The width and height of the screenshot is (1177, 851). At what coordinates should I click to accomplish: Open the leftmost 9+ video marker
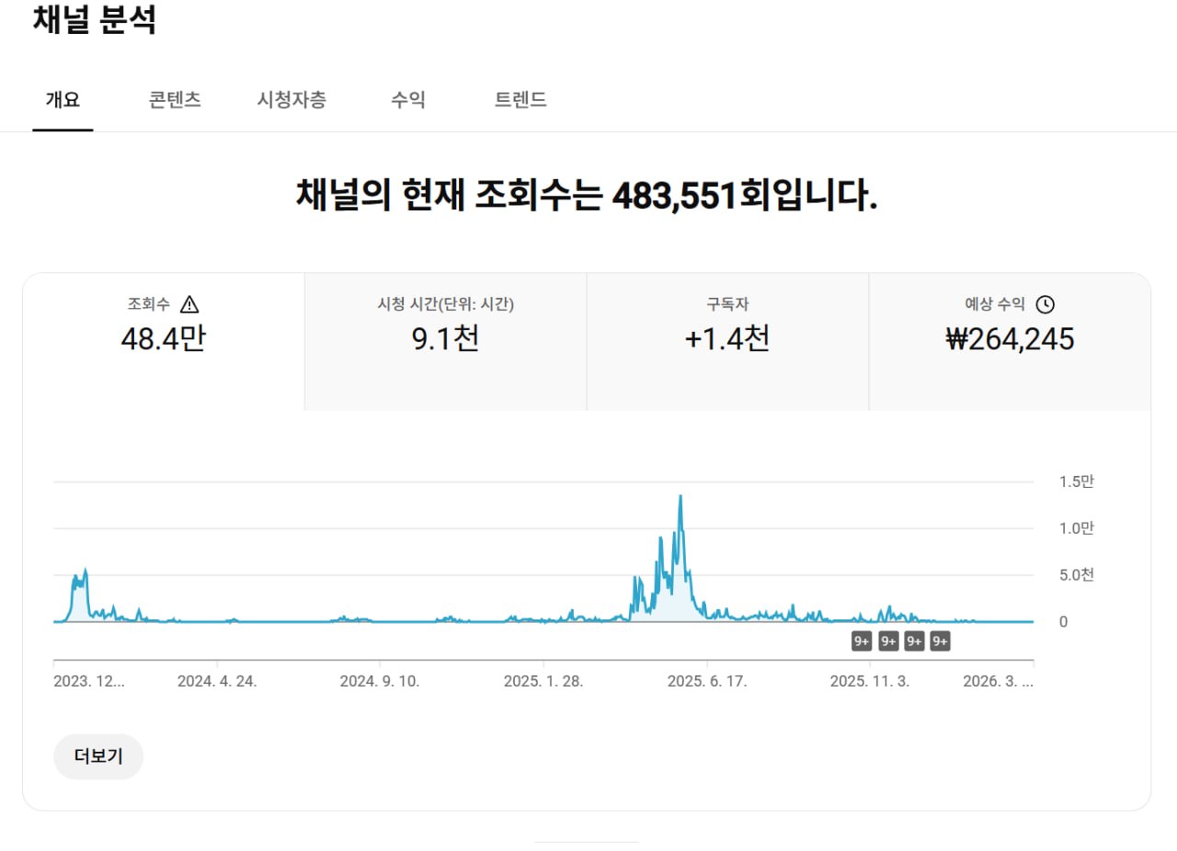(862, 641)
